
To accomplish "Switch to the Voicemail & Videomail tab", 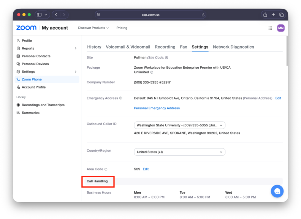I will tap(128, 47).
